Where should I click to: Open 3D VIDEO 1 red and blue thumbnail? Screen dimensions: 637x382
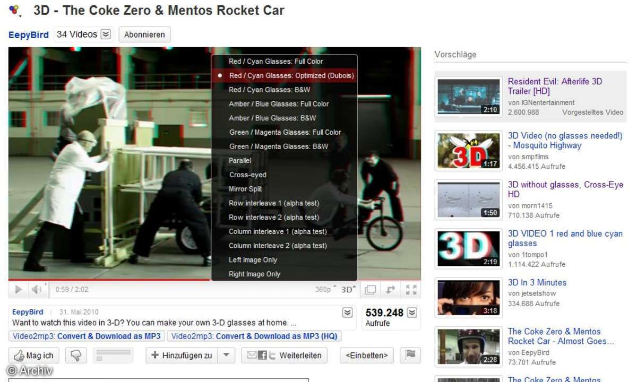pyautogui.click(x=468, y=249)
